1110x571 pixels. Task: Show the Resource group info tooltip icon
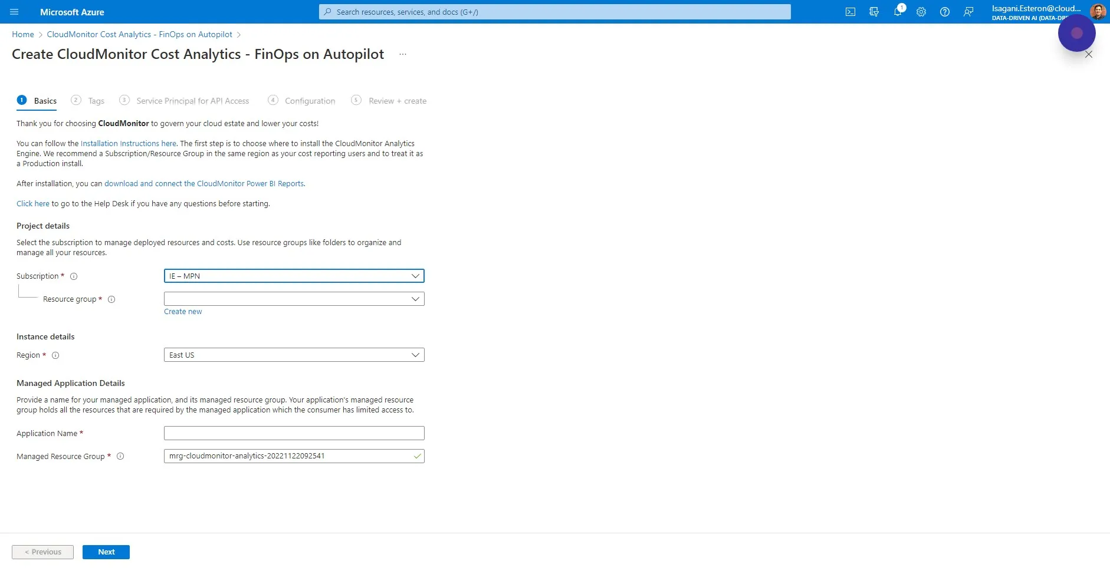111,299
